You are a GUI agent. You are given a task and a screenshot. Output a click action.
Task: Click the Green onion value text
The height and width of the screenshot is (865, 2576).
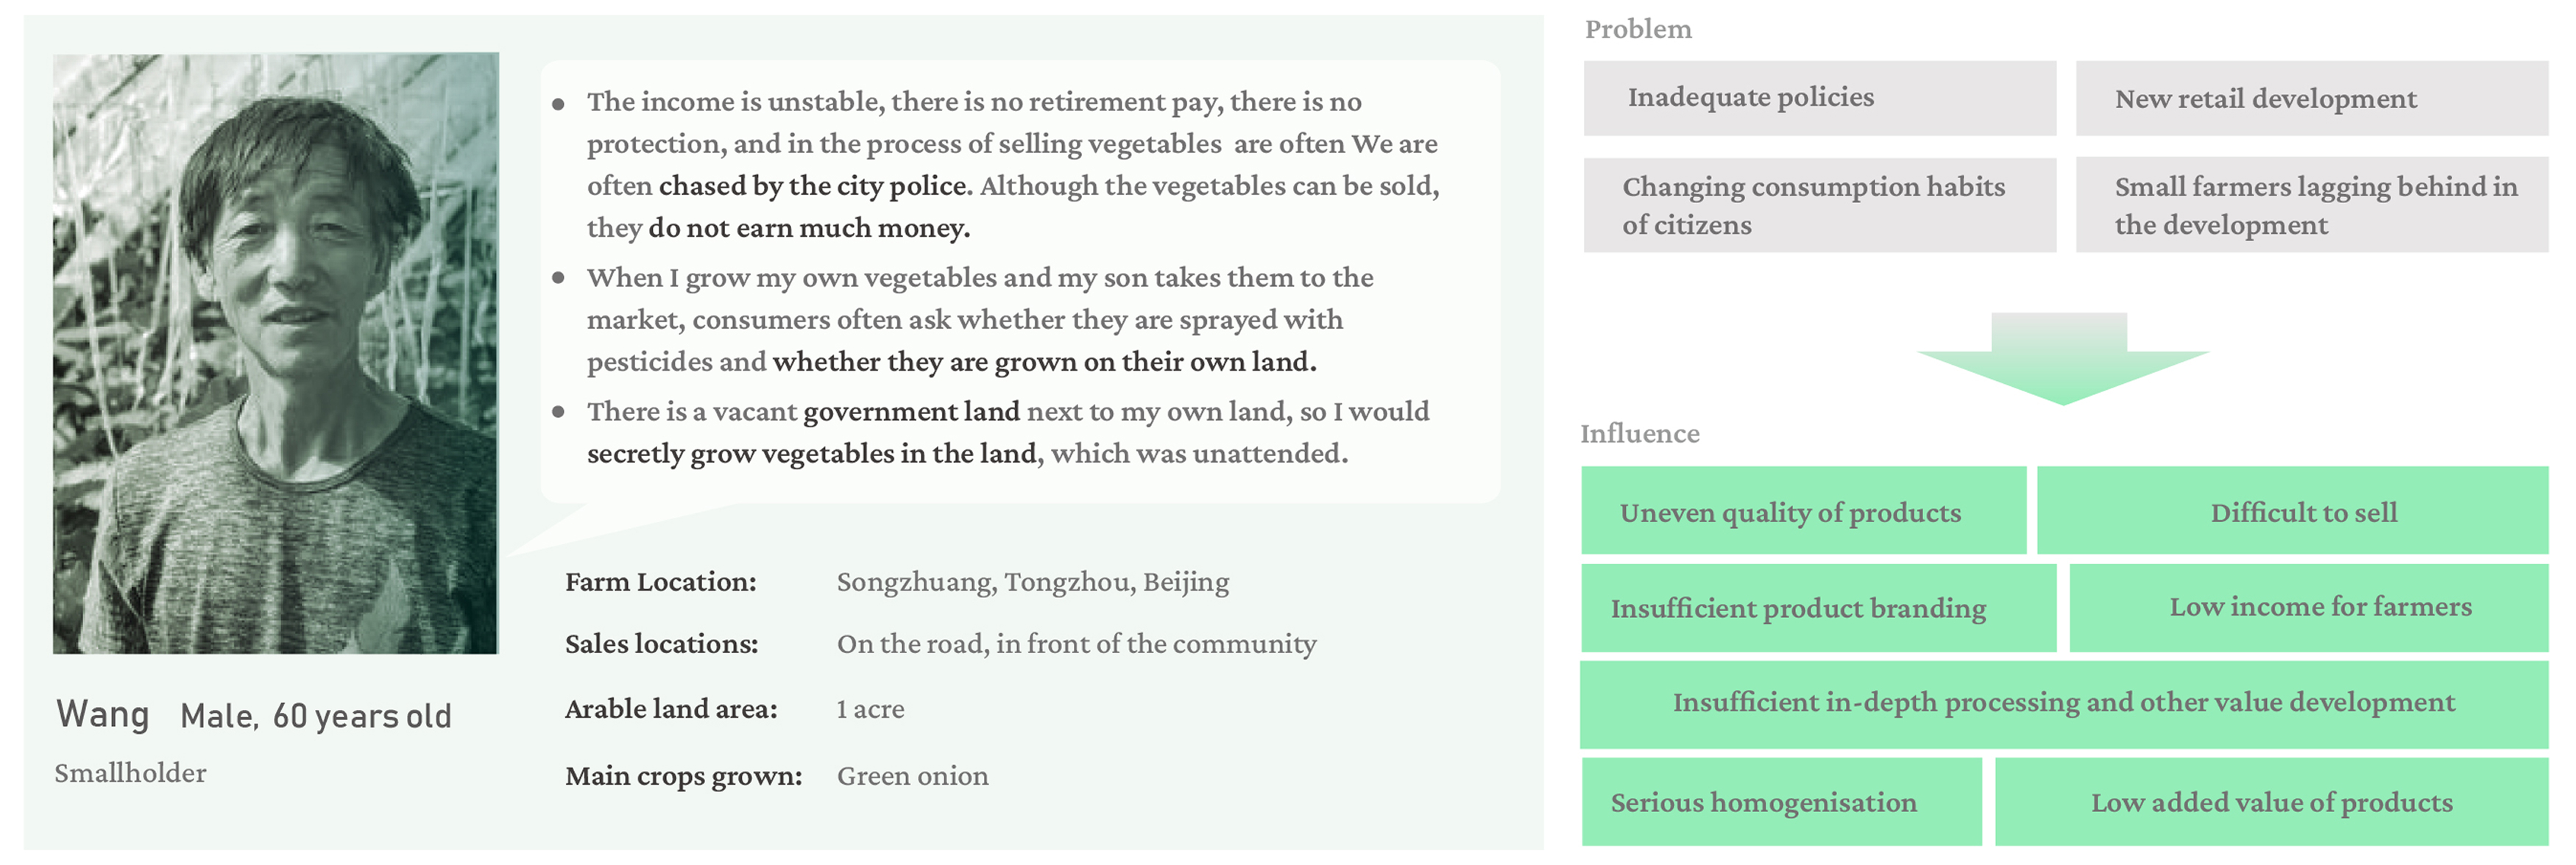click(912, 775)
